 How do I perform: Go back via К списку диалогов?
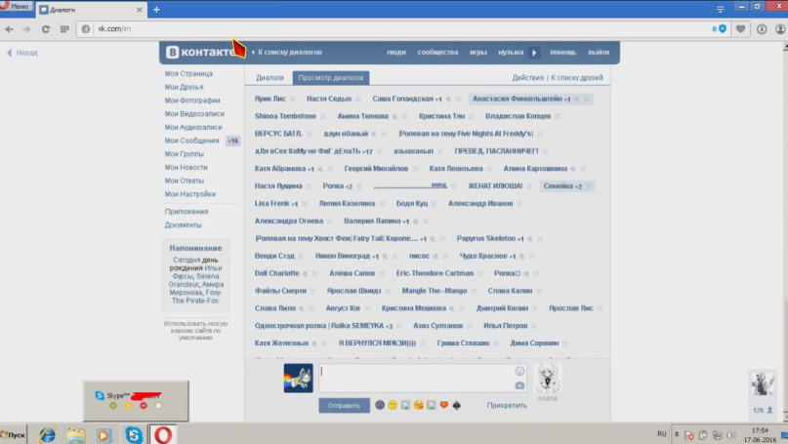click(x=287, y=53)
